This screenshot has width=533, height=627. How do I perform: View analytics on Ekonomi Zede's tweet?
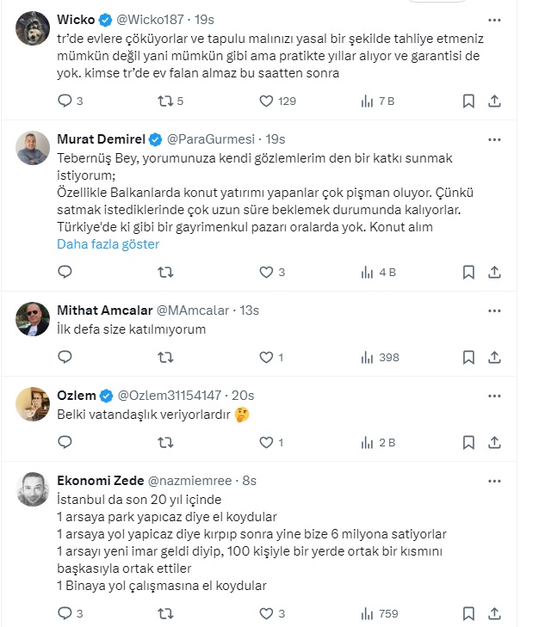click(368, 614)
